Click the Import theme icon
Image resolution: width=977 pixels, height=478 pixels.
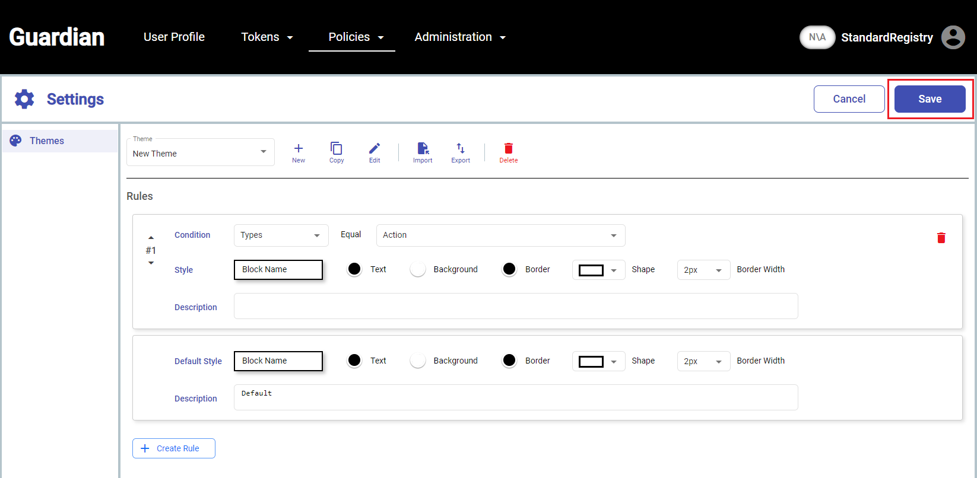[423, 149]
